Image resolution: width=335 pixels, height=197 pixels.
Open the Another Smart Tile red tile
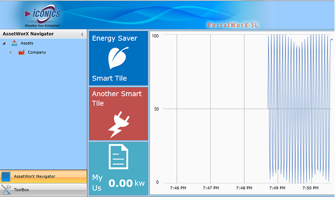click(118, 114)
